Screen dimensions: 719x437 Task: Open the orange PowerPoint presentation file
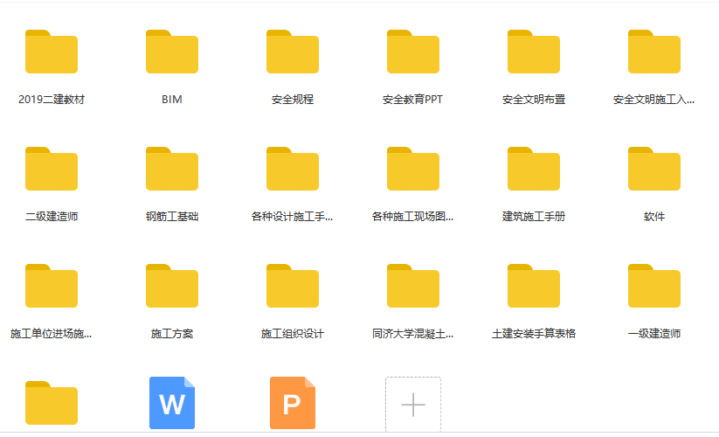tap(293, 403)
